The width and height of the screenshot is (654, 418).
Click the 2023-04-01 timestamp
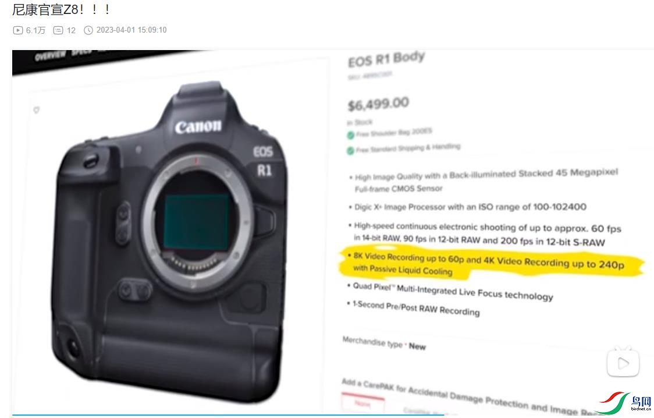tap(131, 30)
